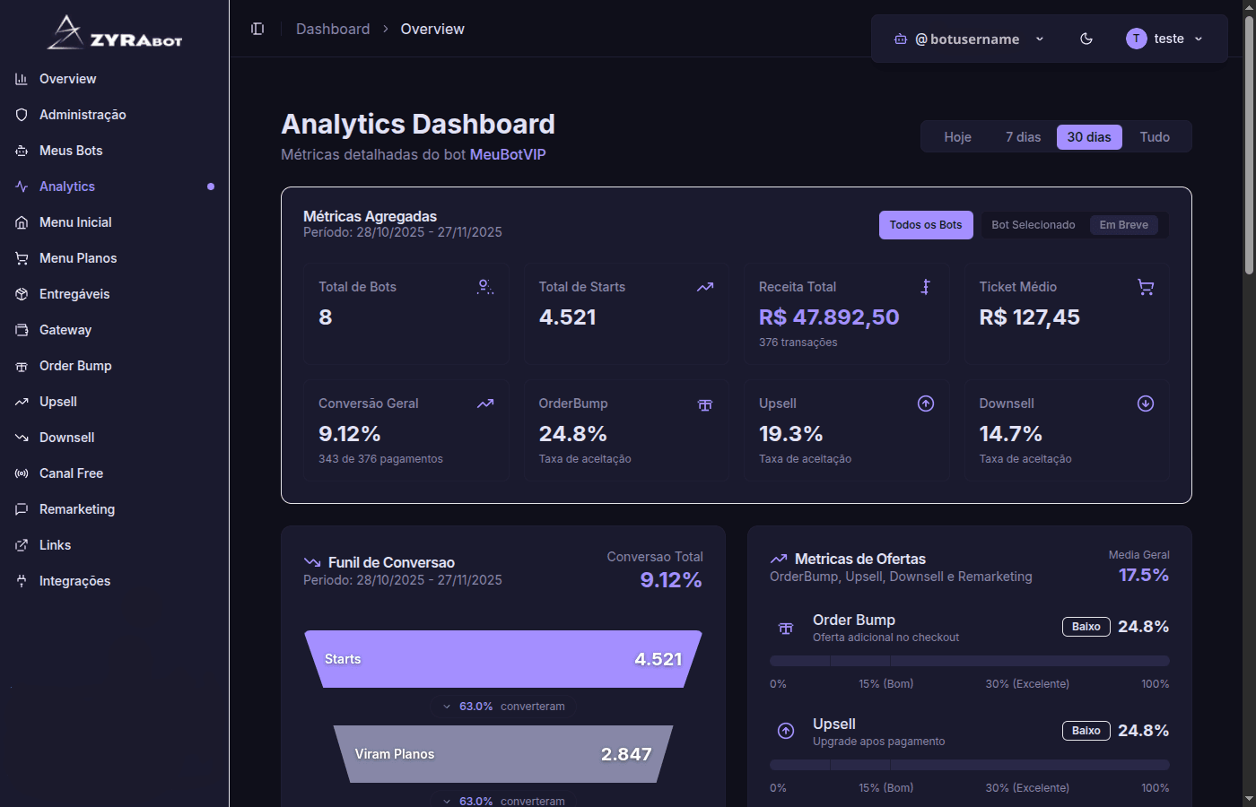
Task: Open the MeuBotVIP bot link
Action: [x=508, y=153]
